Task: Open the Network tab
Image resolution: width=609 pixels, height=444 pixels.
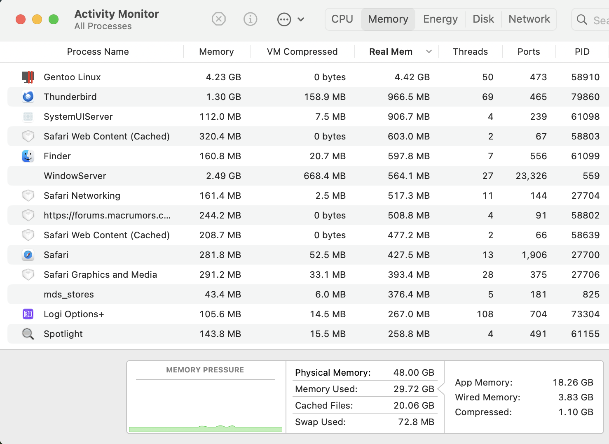Action: point(529,19)
